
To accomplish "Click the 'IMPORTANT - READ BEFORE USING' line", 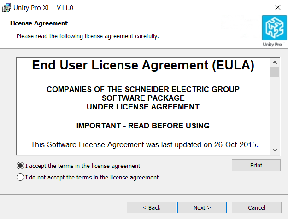I will pos(143,126).
